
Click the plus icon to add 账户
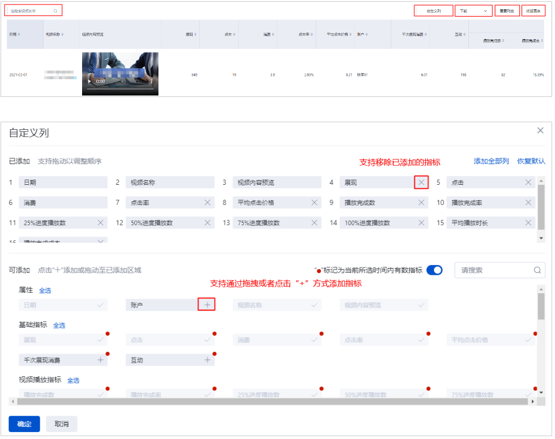pos(207,305)
